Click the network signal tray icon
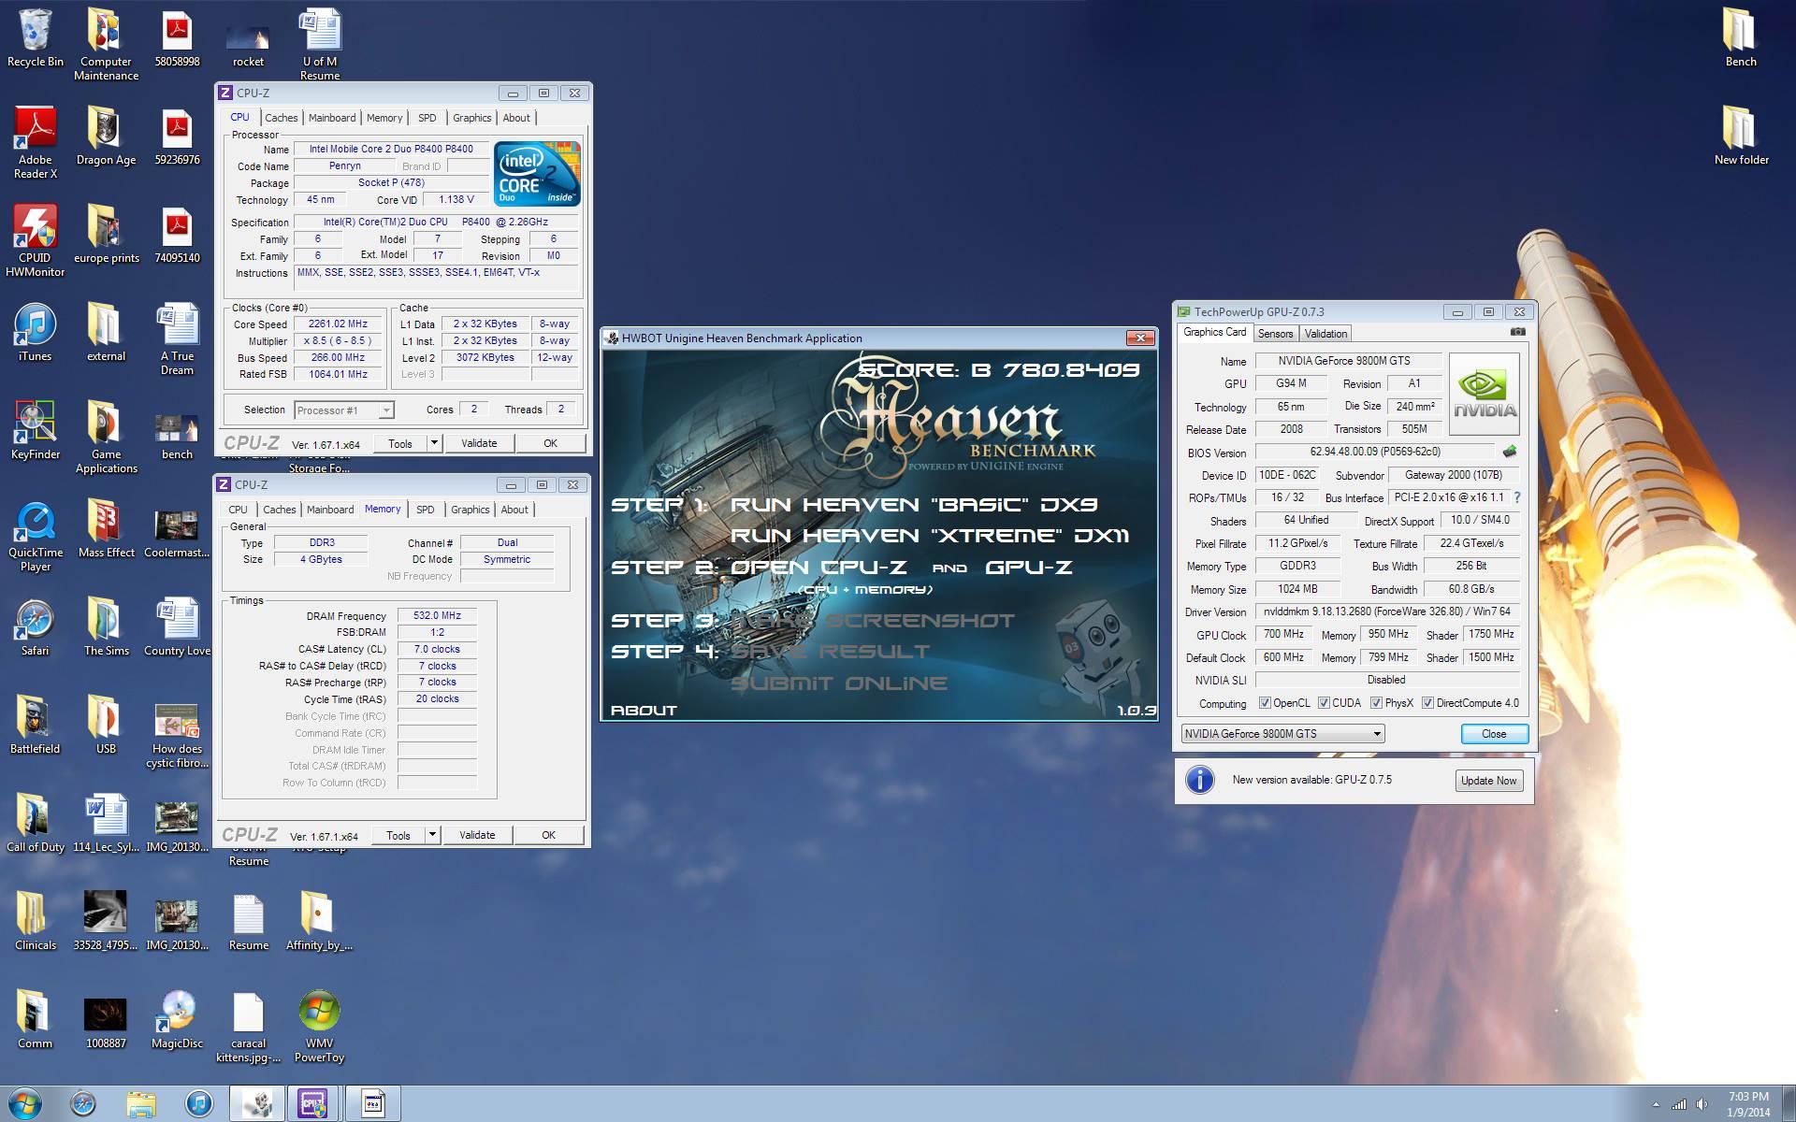 pyautogui.click(x=1679, y=1104)
